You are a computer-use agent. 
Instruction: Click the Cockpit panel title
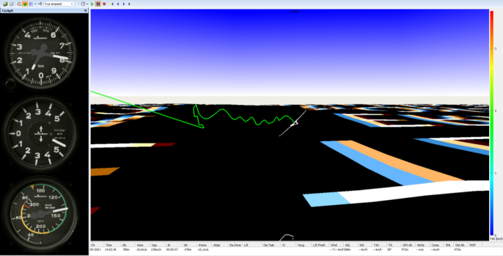tap(7, 11)
